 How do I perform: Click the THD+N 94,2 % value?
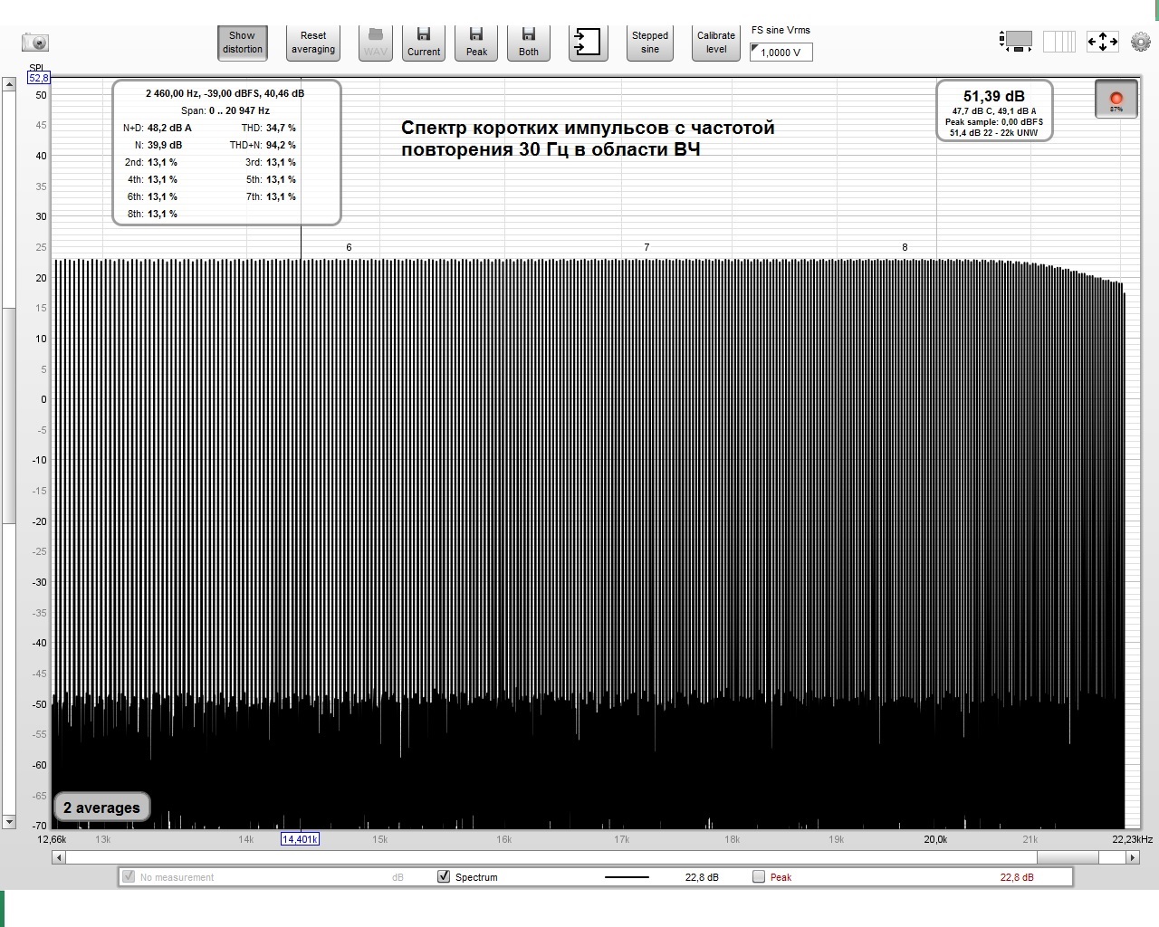(281, 145)
